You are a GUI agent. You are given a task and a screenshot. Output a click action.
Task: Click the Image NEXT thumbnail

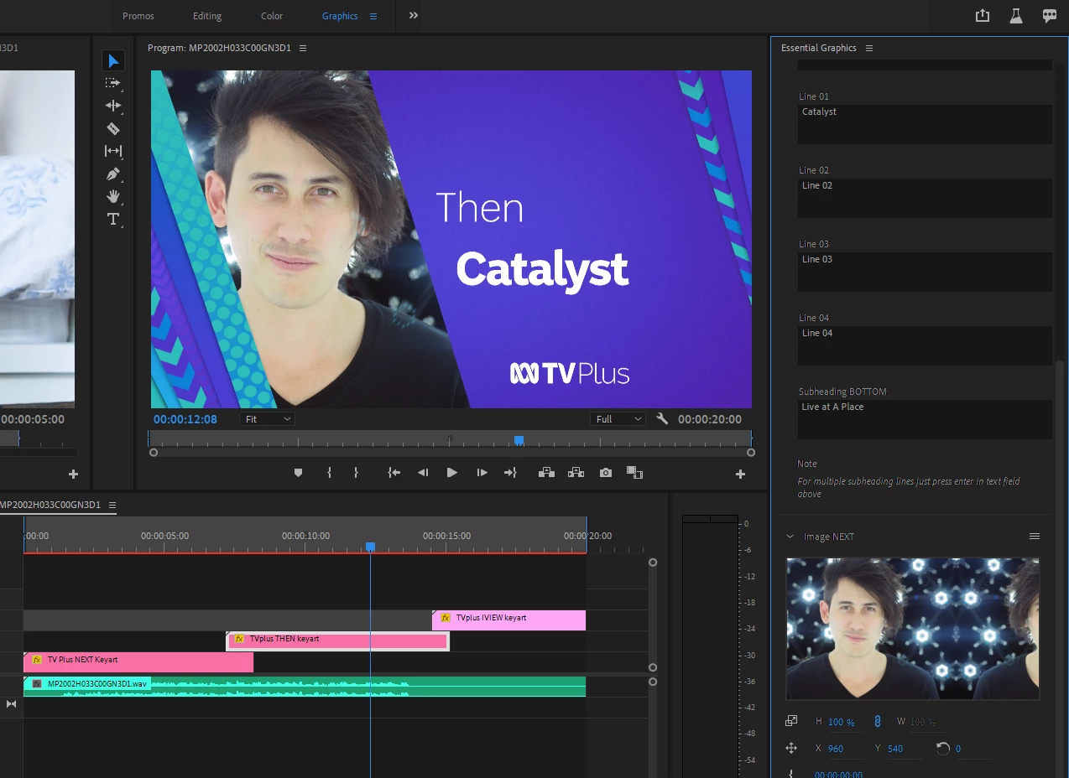point(913,629)
